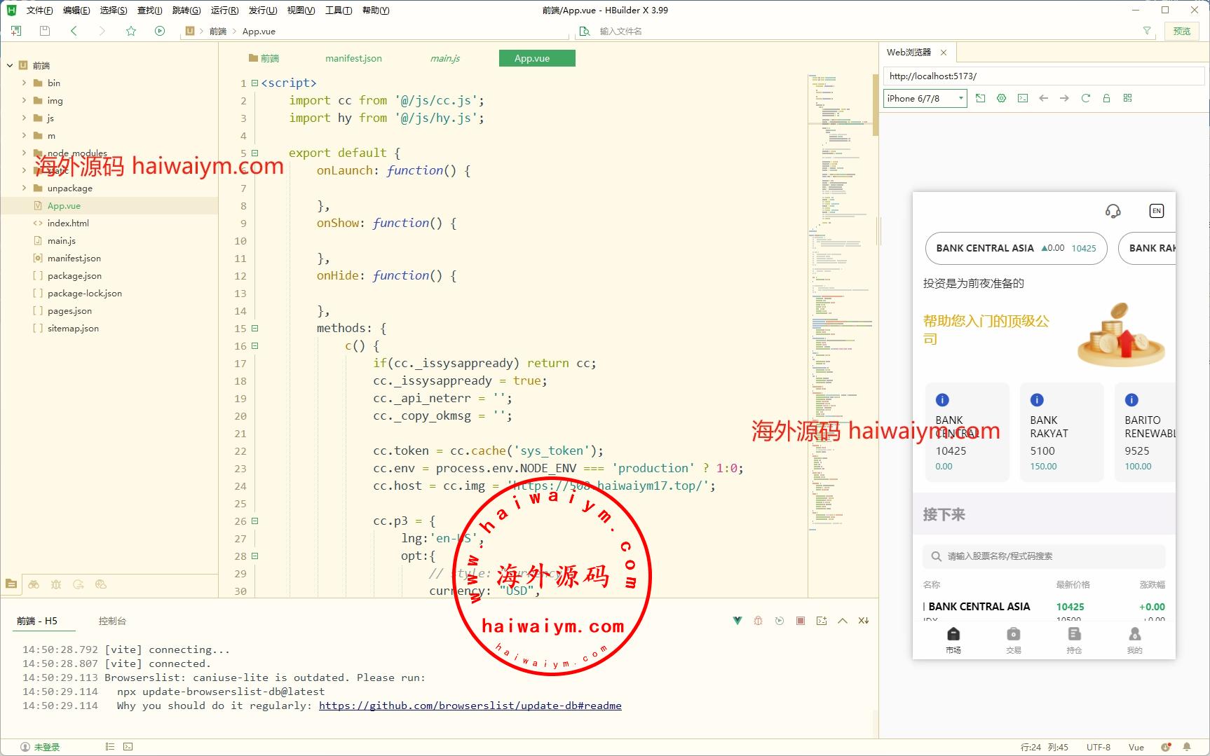Expand the img folder in file tree
This screenshot has height=756, width=1210.
click(25, 100)
